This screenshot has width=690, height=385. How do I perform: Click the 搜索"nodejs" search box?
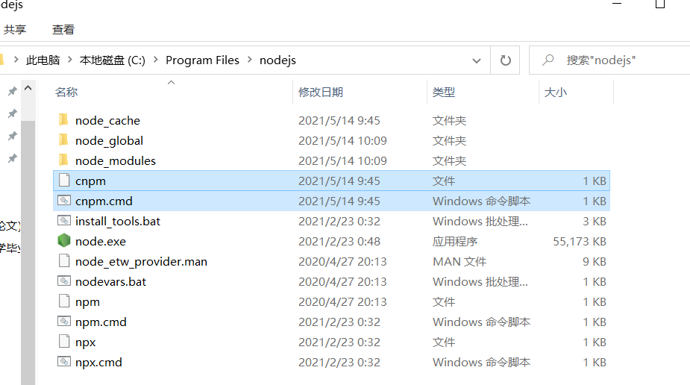[x=609, y=60]
